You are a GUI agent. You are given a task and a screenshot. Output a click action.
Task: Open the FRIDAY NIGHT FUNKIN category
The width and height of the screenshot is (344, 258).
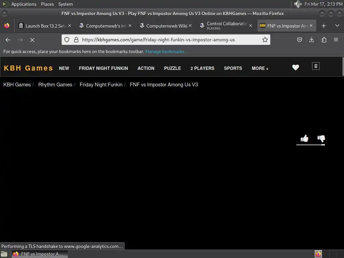pyautogui.click(x=103, y=68)
